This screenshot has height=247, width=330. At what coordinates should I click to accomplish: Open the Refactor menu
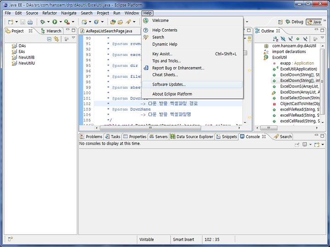tap(49, 13)
